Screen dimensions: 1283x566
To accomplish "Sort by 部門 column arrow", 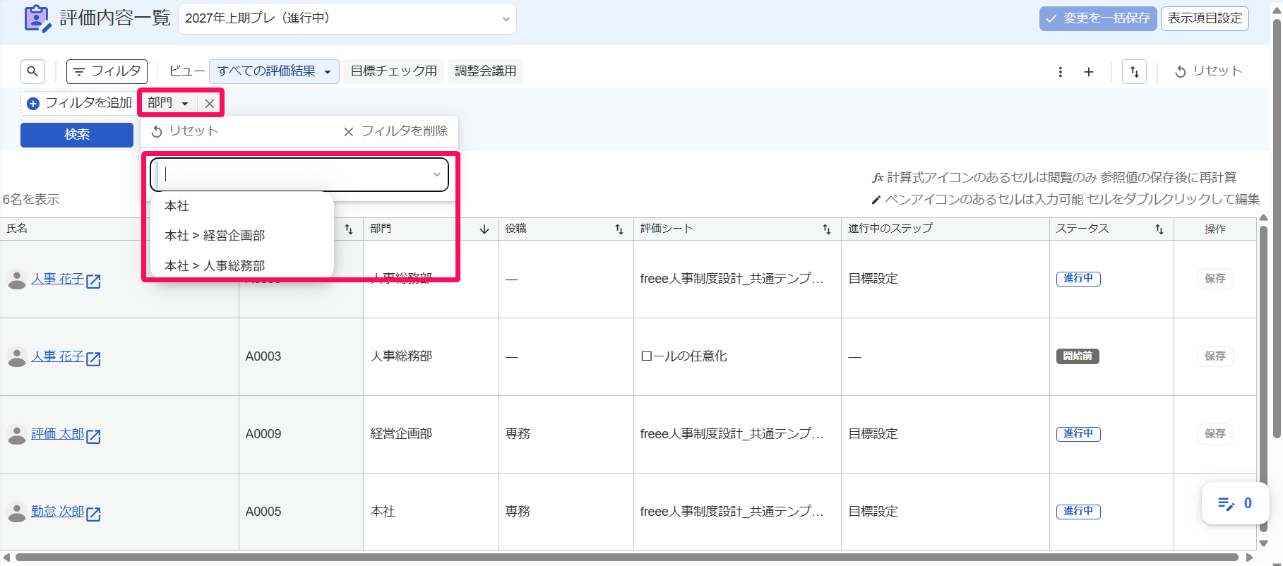I will click(x=484, y=229).
